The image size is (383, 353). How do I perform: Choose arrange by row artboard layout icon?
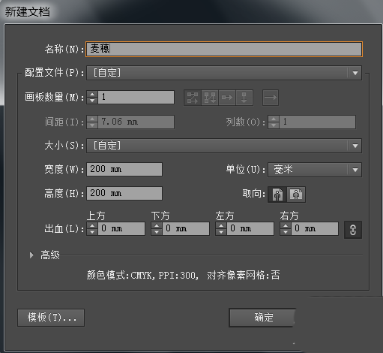coord(227,98)
